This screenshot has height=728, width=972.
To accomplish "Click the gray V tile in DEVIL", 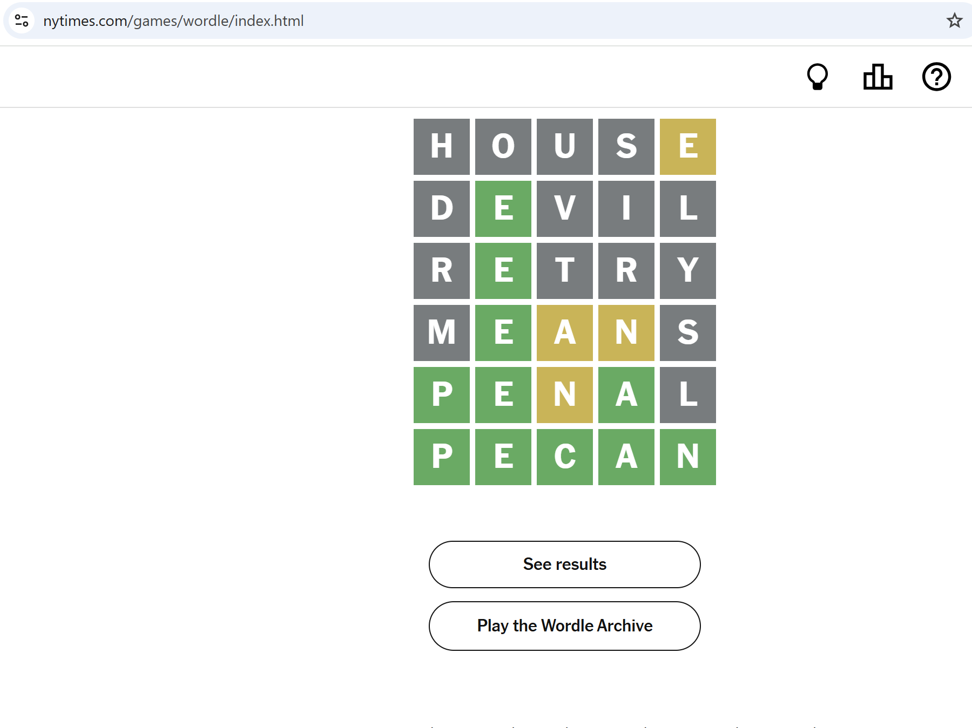I will (564, 209).
